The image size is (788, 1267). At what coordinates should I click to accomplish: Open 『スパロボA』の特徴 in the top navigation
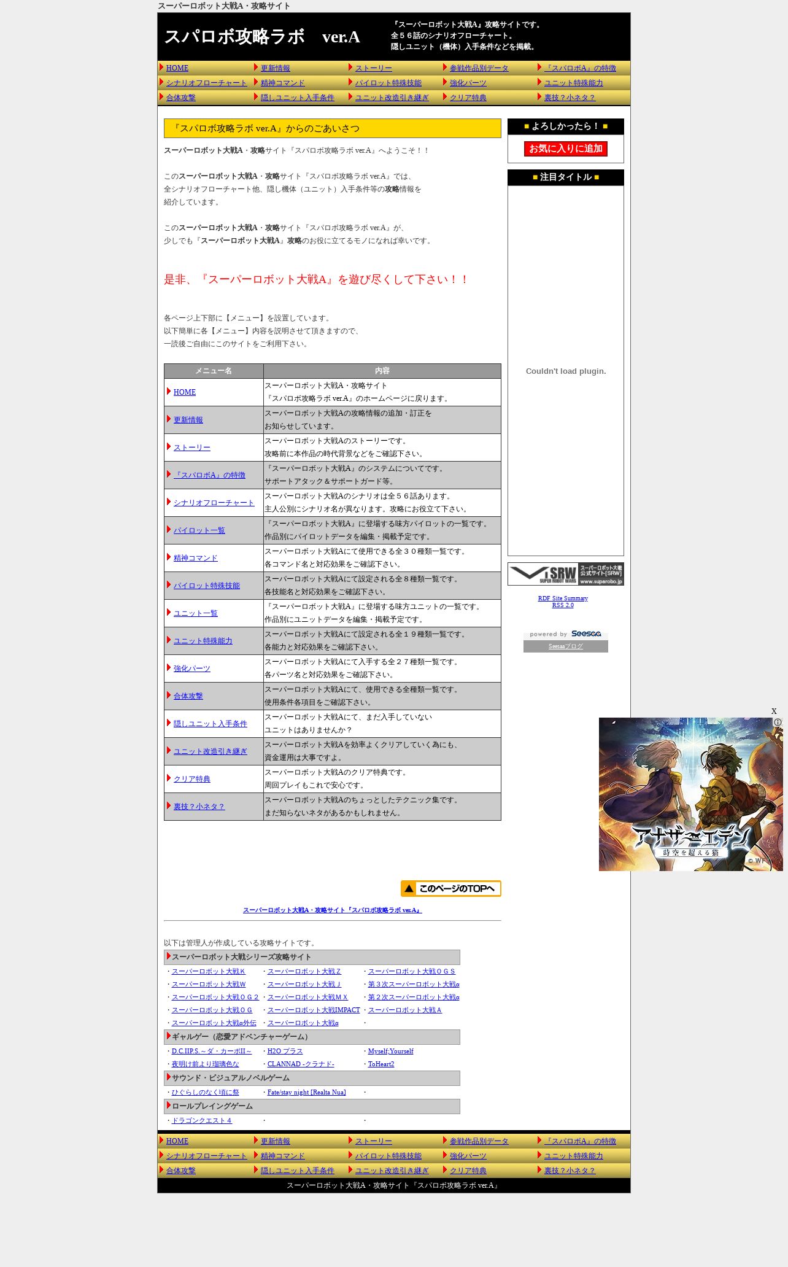click(x=580, y=68)
